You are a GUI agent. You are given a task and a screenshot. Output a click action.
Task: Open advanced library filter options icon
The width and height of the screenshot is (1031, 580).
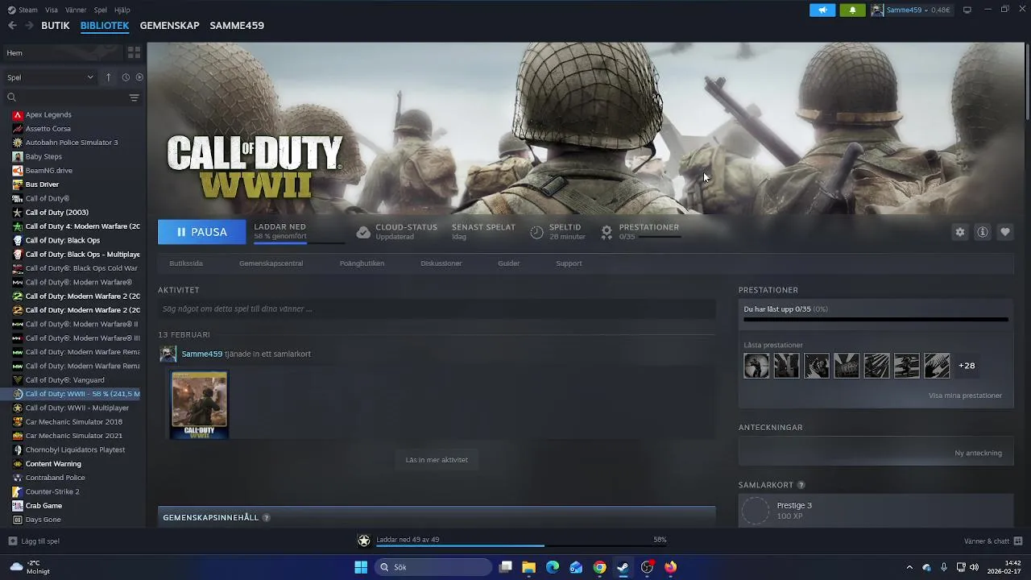coord(134,97)
